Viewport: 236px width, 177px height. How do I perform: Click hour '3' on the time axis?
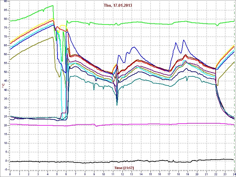point(38,174)
